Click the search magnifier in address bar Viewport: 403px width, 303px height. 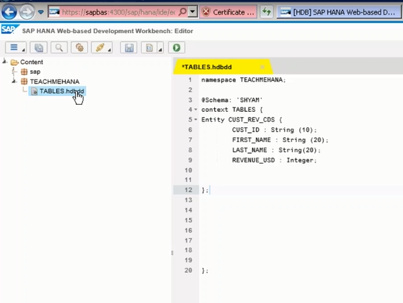click(x=183, y=12)
